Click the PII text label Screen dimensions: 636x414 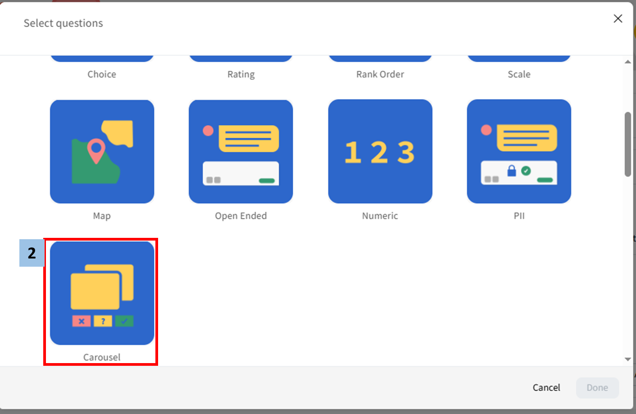point(519,216)
